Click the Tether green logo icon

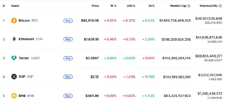(x=14, y=58)
